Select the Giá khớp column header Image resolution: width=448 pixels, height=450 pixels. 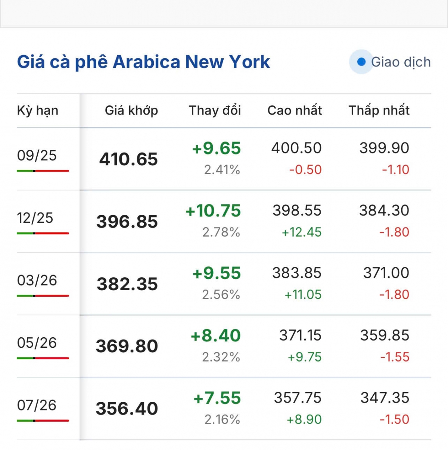(x=131, y=110)
